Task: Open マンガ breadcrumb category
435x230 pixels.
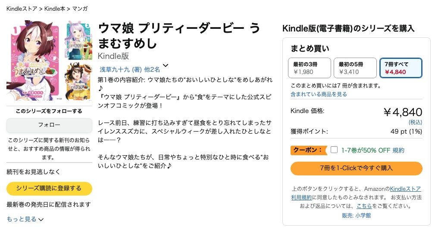Action: click(81, 9)
